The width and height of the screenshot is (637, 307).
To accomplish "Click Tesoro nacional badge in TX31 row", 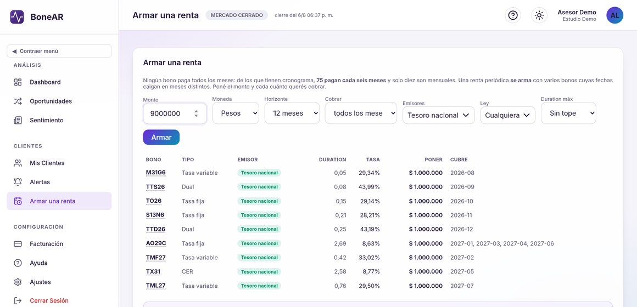I will 259,272.
